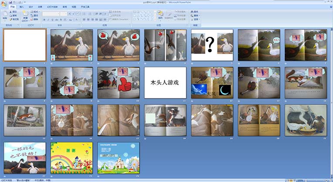
Task: Select the slide showing moon and 大风 text
Action: pos(212,83)
